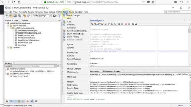Viewport: 191px width, 107px height.
Task: Expand the Libraries node
Action: [x=8, y=48]
